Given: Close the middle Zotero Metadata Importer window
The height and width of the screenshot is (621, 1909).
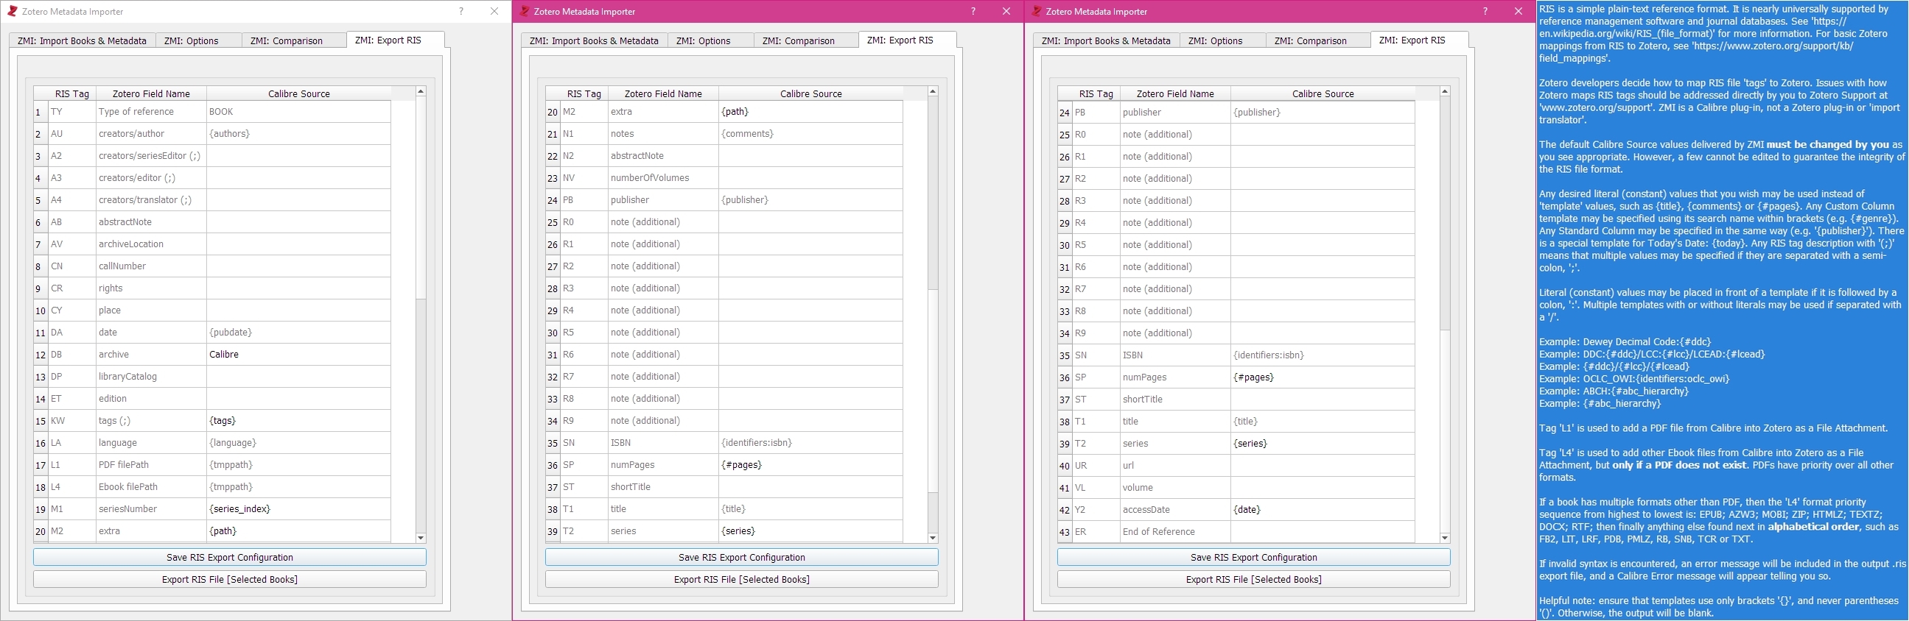Looking at the screenshot, I should 1006,11.
